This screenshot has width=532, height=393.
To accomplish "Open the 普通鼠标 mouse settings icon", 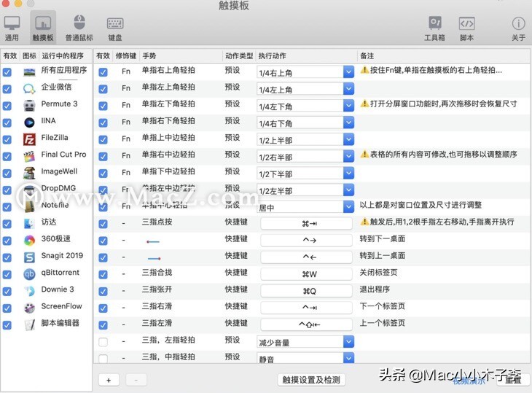I will (79, 28).
